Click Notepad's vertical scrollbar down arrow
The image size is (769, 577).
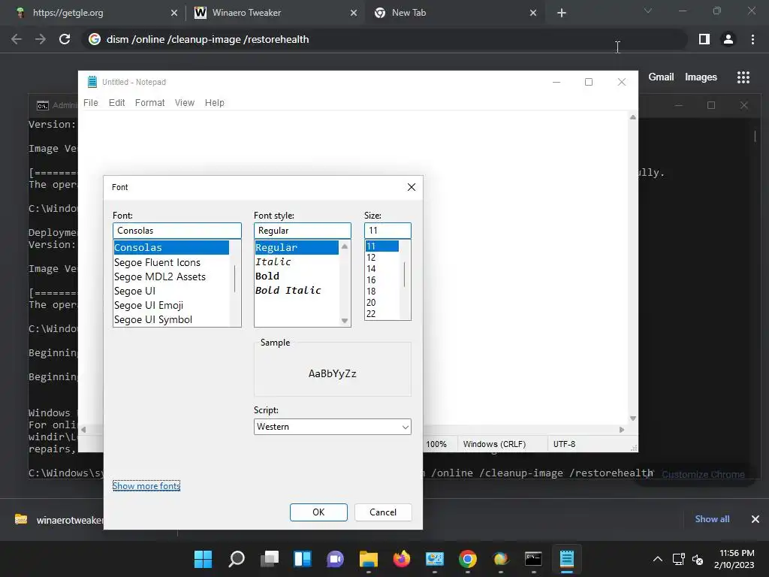coord(632,418)
